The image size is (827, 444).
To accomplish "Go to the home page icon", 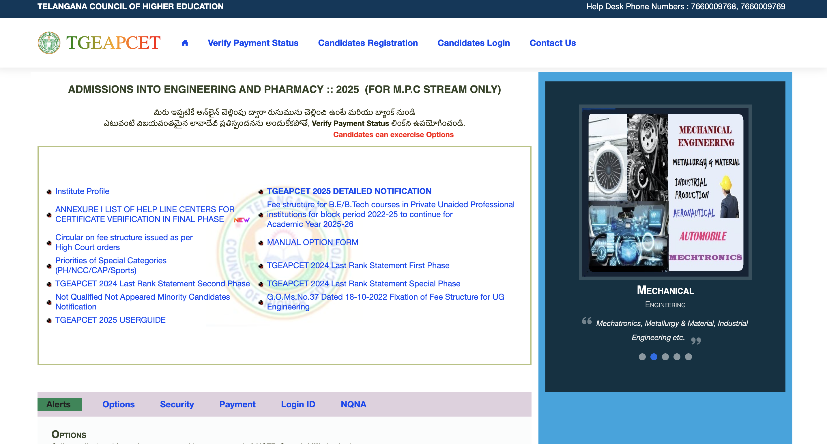I will (x=185, y=43).
